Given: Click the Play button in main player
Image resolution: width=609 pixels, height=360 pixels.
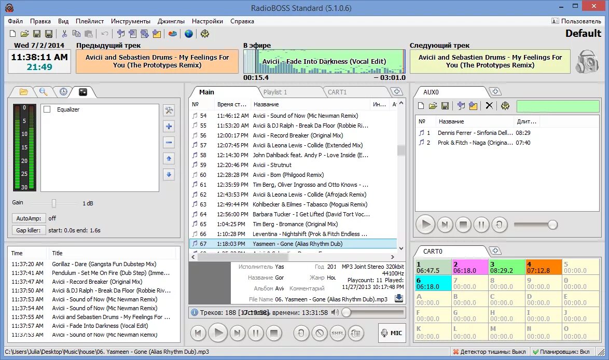Looking at the screenshot, I should click(x=218, y=333).
